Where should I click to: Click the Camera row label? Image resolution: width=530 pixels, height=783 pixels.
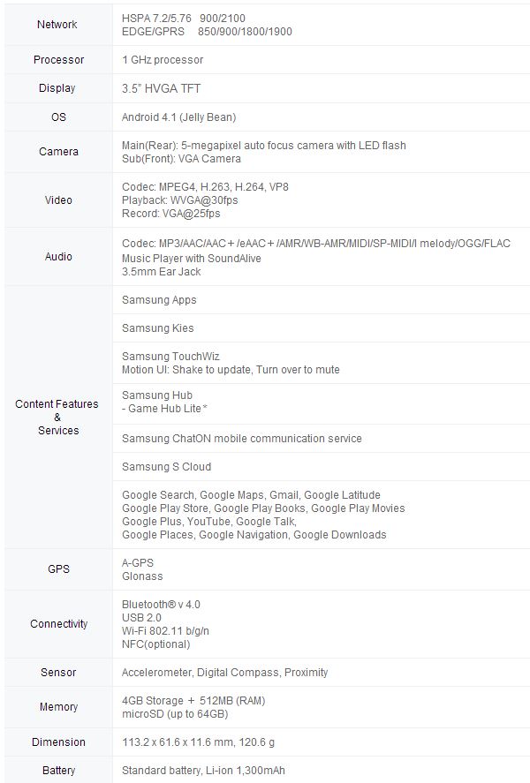(x=58, y=152)
